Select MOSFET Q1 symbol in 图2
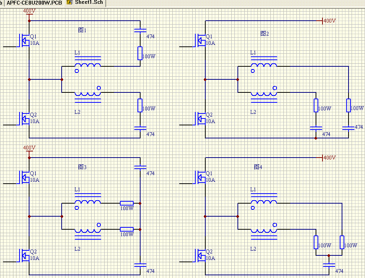365x278 pixels. [x=200, y=40]
